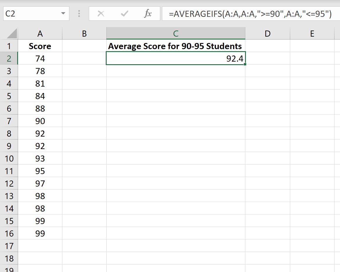Click the fill handle of cell C2
Viewport: 340px width, 272px height.
(x=245, y=64)
